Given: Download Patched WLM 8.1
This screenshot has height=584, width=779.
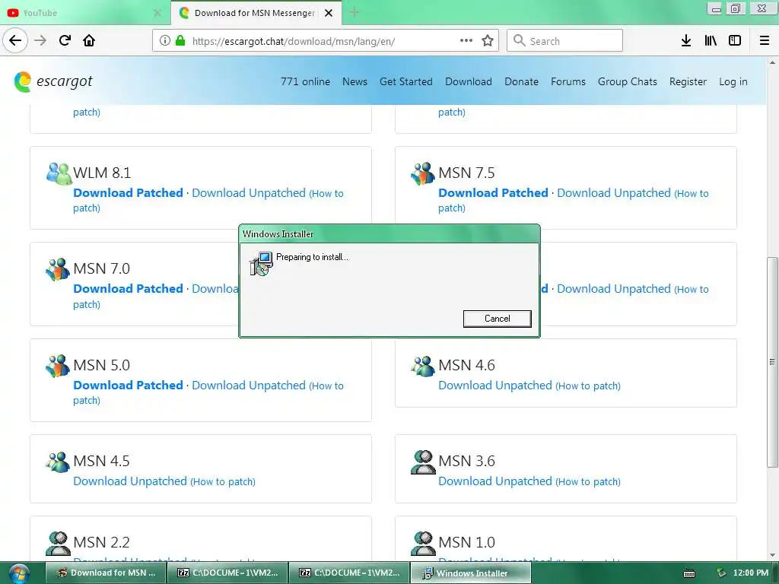Looking at the screenshot, I should pos(128,192).
